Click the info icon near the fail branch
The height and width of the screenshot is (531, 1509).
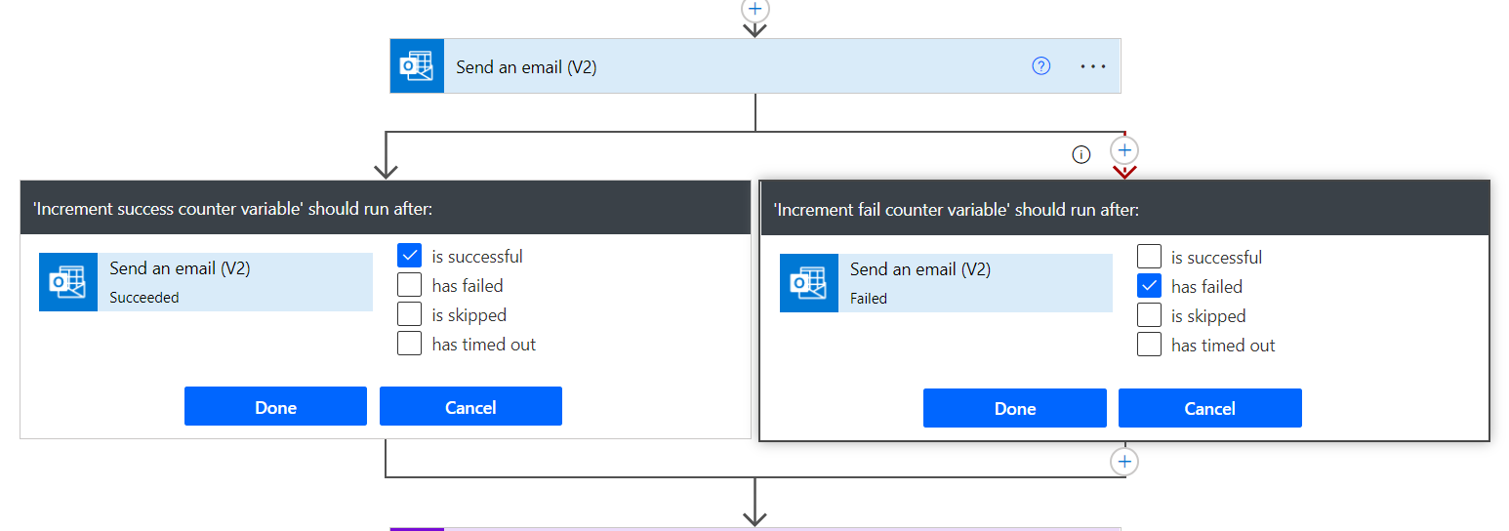click(x=1081, y=154)
